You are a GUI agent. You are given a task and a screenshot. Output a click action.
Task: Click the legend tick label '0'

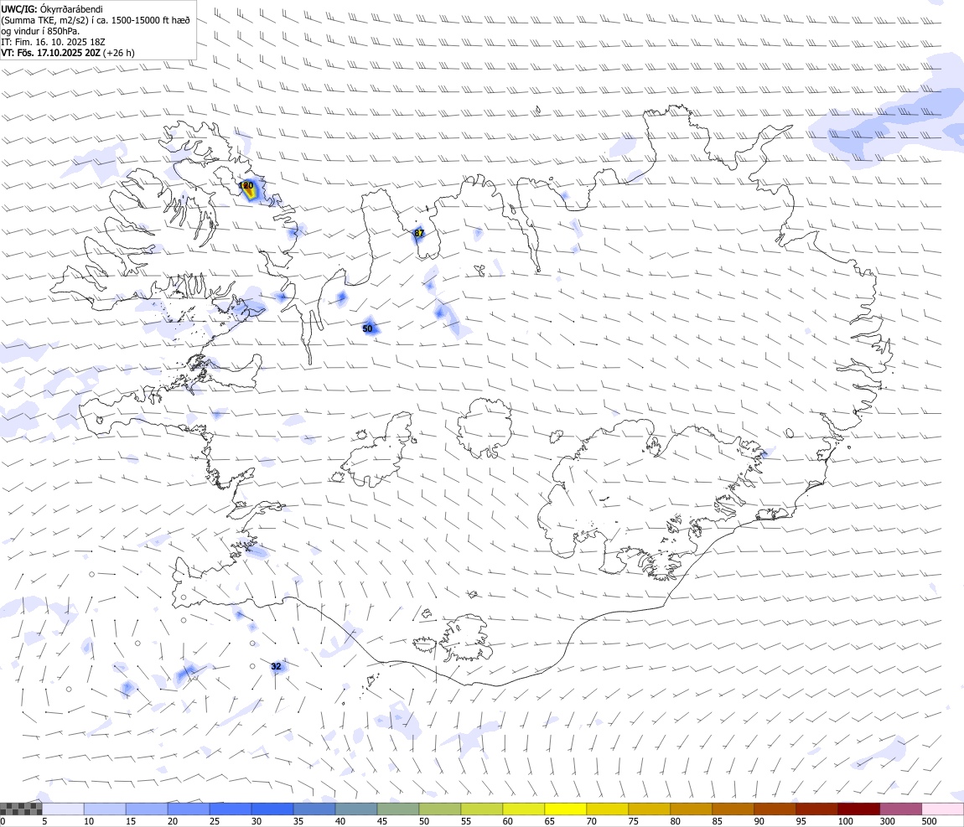(x=3, y=821)
